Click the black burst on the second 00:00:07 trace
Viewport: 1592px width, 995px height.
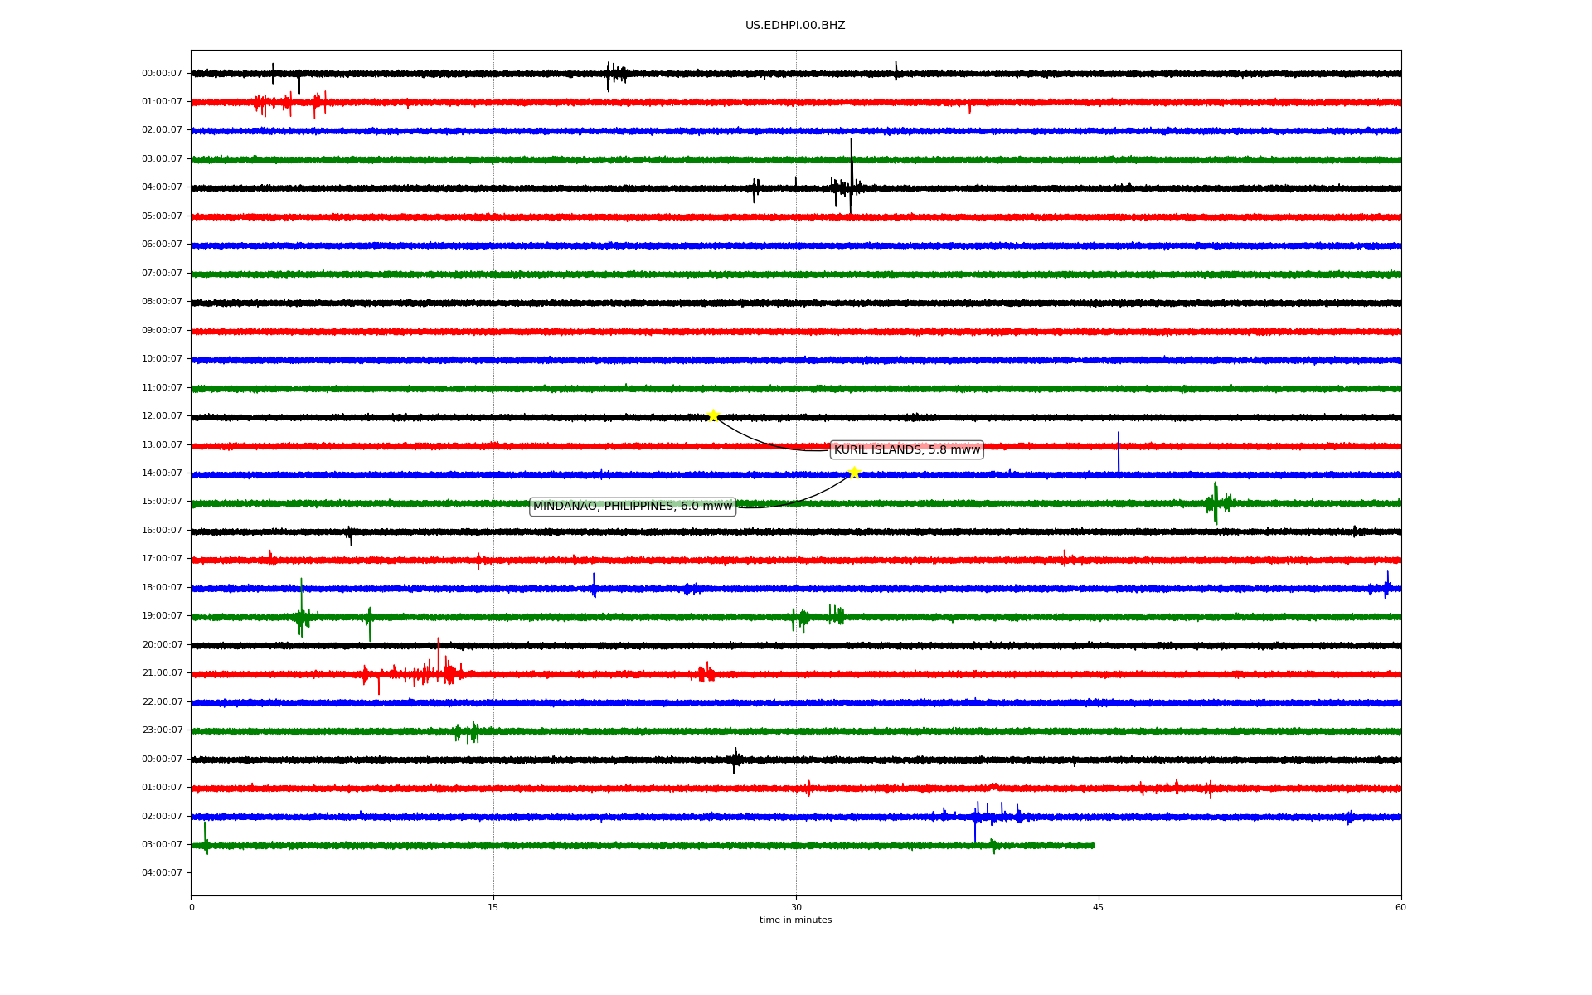click(735, 760)
